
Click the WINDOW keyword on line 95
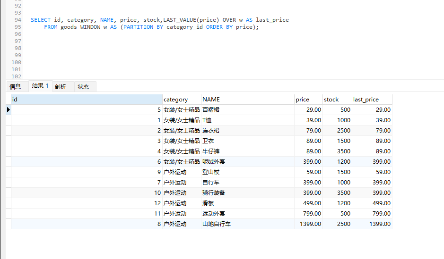[x=90, y=27]
